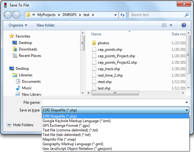
Task: Choose Geo JavaScript Object Notation (*.geojson)
Action: click(116, 149)
